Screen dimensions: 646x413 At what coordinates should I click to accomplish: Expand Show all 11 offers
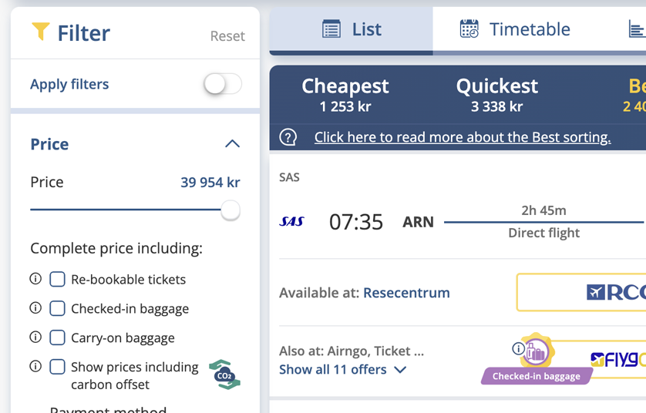tap(342, 370)
